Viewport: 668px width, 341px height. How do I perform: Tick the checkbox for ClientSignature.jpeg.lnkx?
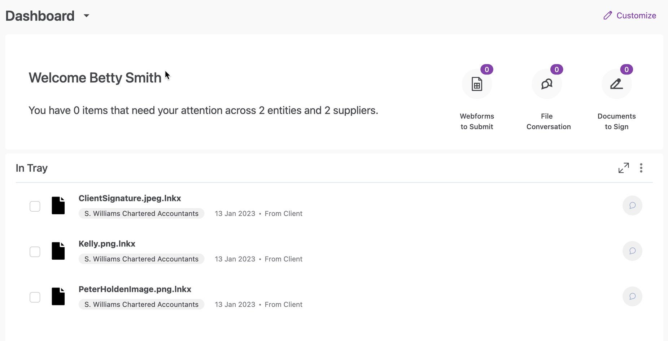click(x=35, y=206)
